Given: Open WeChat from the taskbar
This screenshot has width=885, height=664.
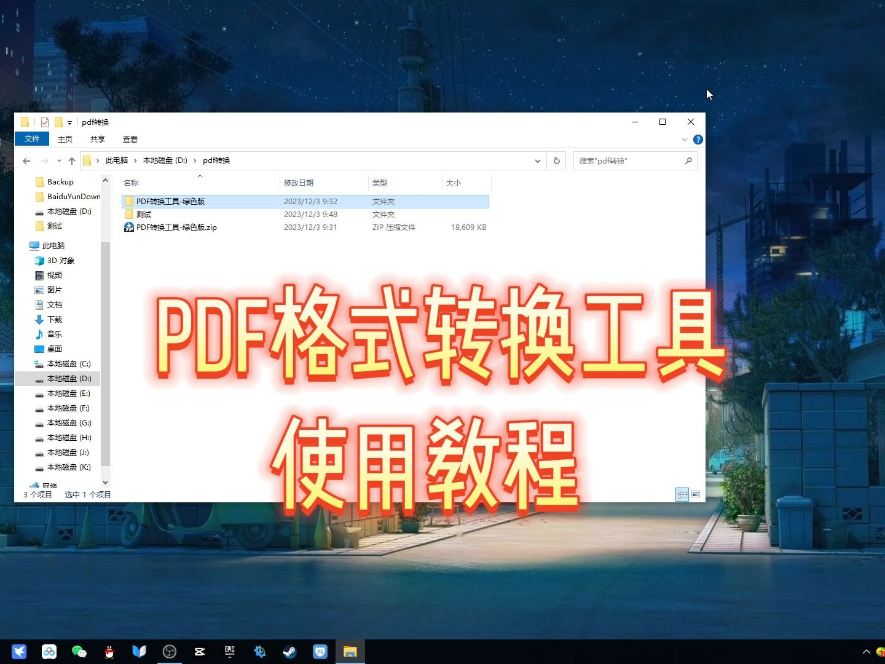Looking at the screenshot, I should tap(79, 651).
